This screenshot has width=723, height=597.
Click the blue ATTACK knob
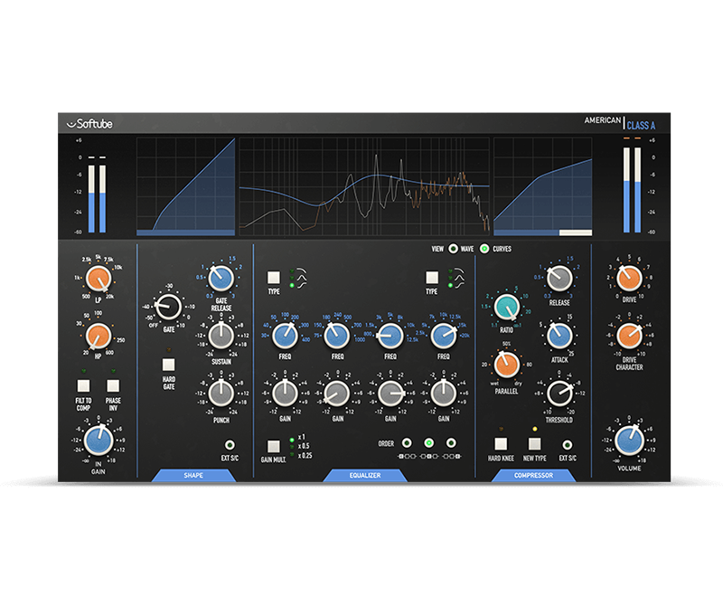(559, 336)
